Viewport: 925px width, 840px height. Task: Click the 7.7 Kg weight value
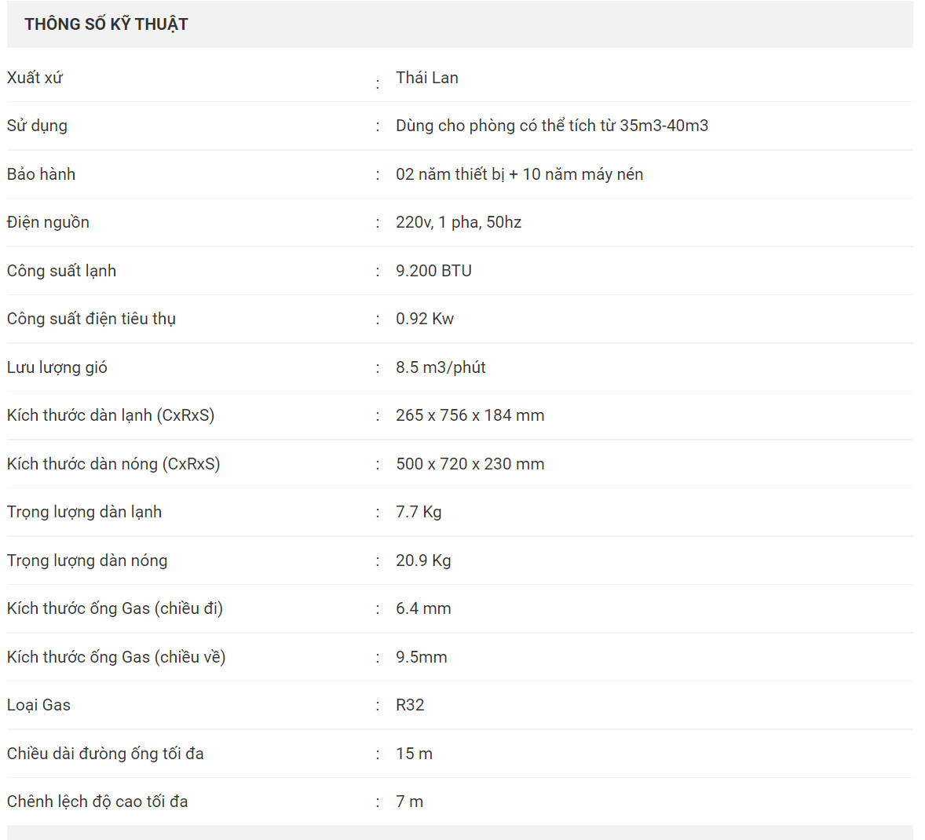[x=419, y=512]
